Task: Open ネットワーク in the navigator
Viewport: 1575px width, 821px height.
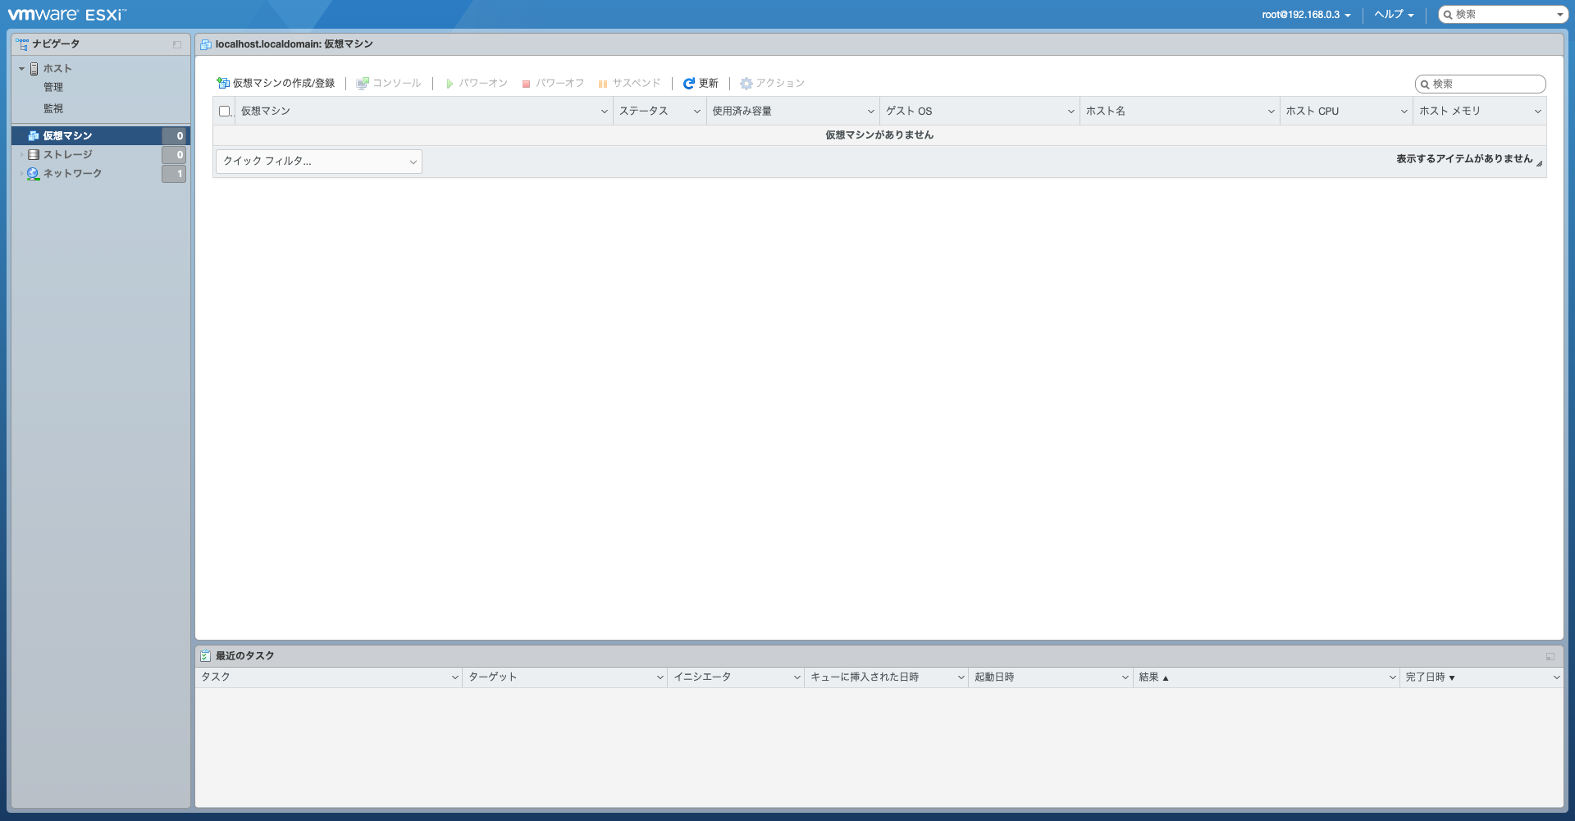Action: 72,174
